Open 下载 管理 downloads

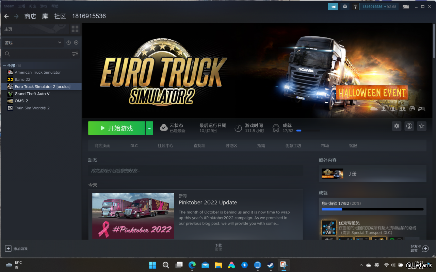click(x=218, y=247)
